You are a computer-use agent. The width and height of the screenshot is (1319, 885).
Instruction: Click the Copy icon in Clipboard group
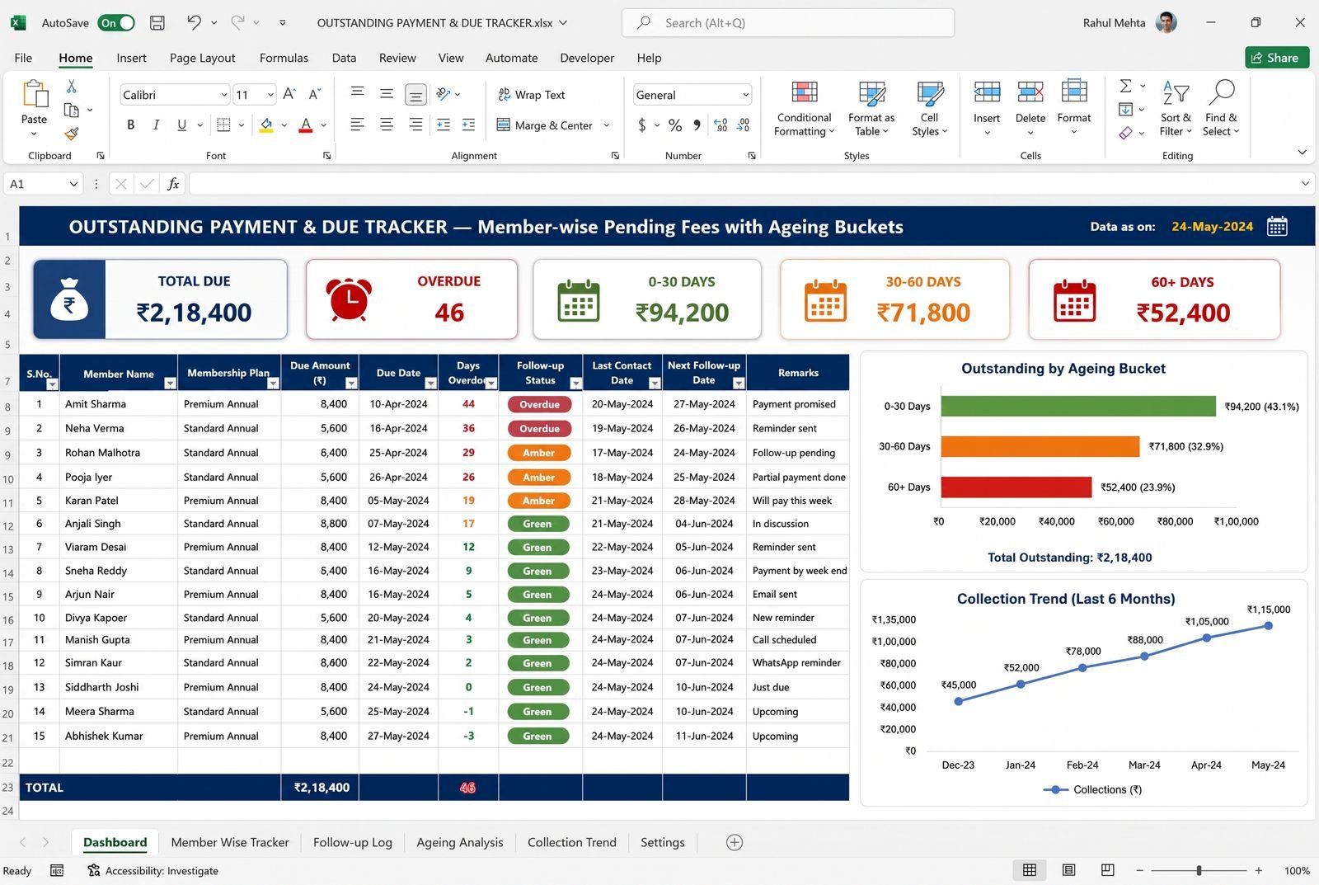click(72, 110)
